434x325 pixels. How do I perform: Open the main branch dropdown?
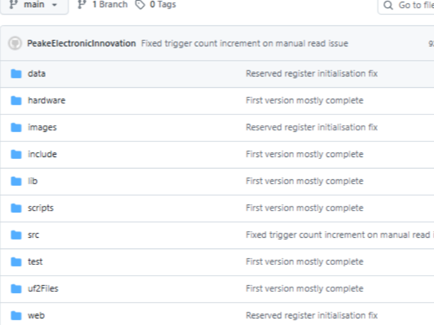(33, 5)
